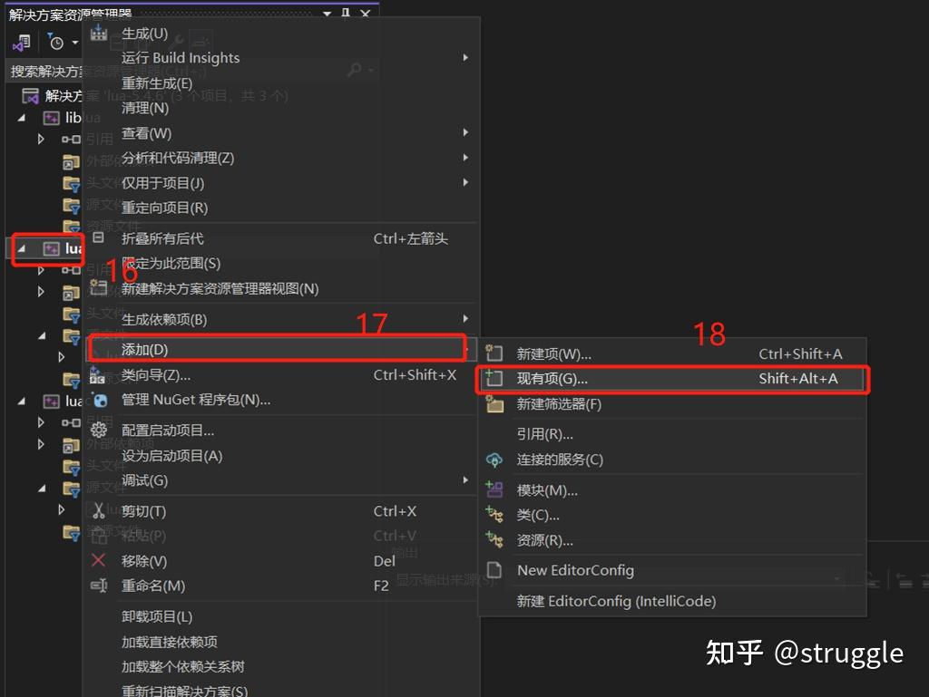Click the switch between views icon
This screenshot has width=929, height=697.
[22, 43]
